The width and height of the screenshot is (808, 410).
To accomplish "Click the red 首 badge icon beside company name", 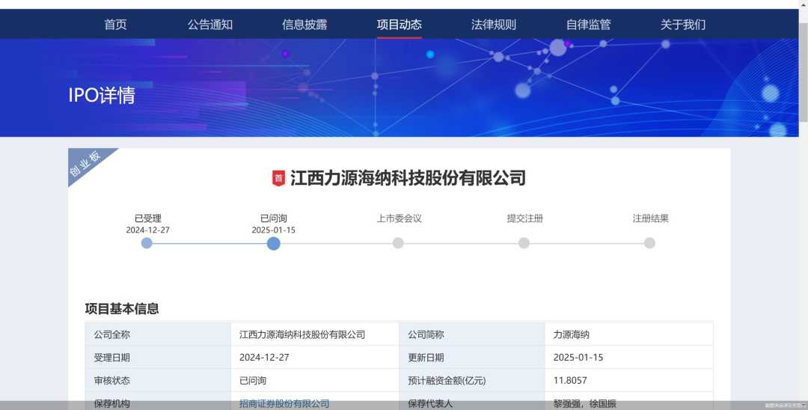I will 278,178.
